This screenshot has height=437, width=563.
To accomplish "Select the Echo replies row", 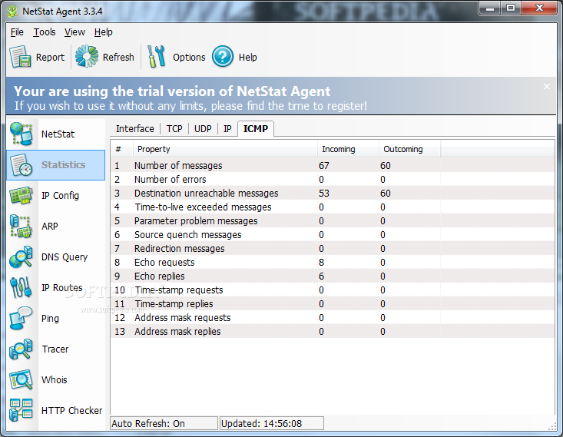I will point(332,276).
